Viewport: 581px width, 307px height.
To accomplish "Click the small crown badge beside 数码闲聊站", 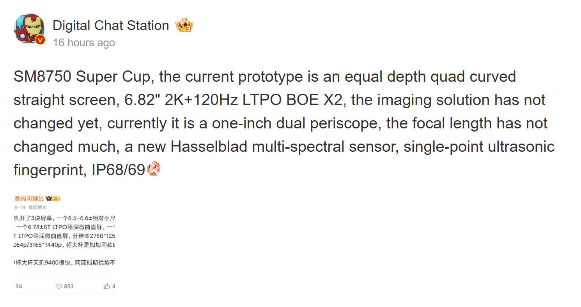I will (53, 199).
